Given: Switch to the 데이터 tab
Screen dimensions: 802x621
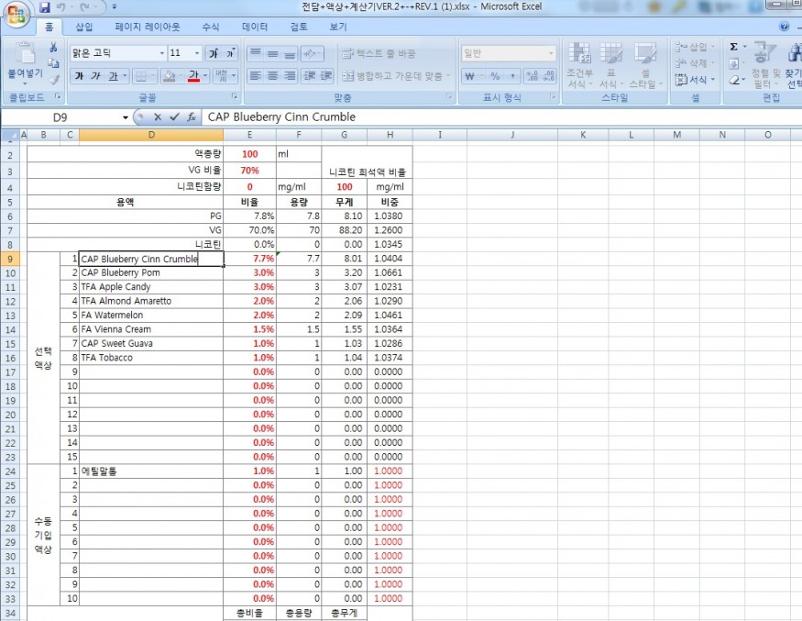Looking at the screenshot, I should 255,27.
